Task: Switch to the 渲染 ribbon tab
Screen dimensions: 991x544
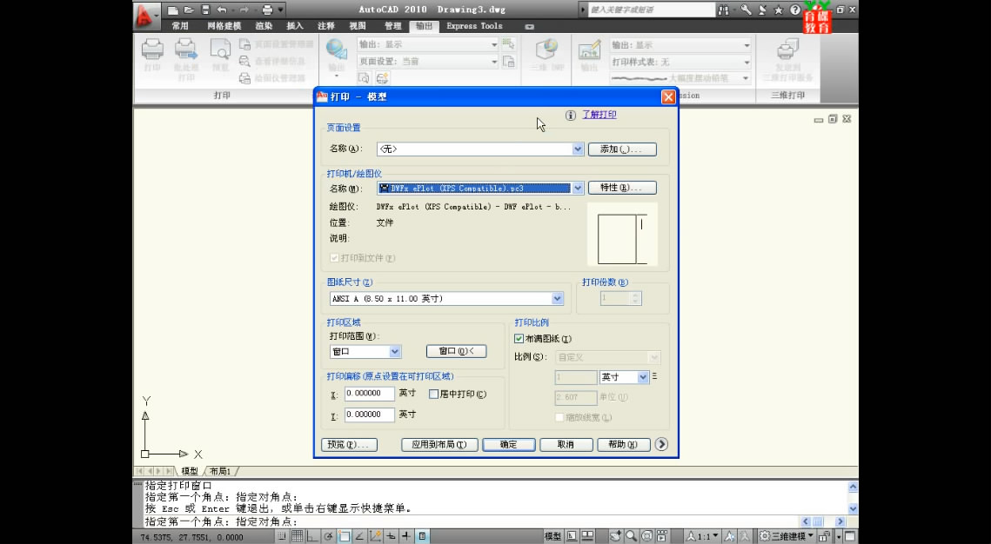Action: (264, 26)
